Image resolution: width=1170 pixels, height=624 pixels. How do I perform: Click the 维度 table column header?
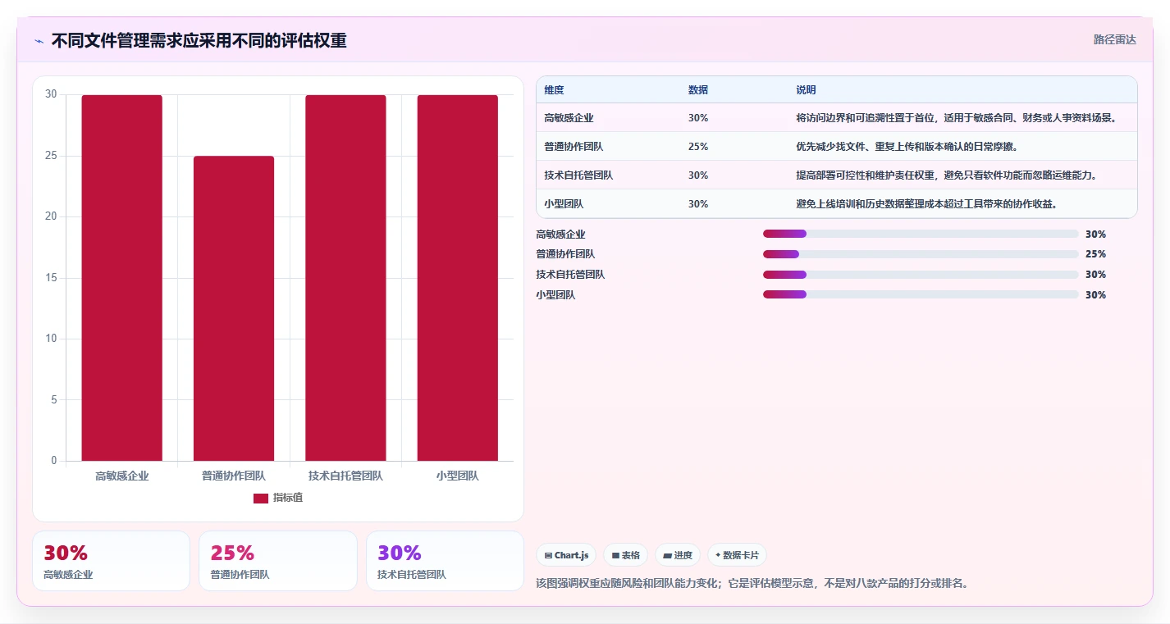pos(554,90)
